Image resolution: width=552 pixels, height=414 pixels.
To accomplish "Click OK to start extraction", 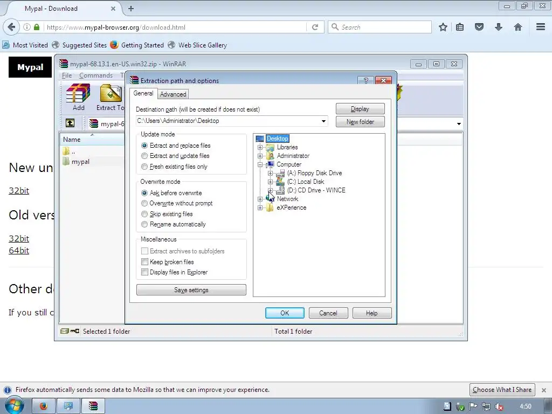I will click(x=285, y=313).
